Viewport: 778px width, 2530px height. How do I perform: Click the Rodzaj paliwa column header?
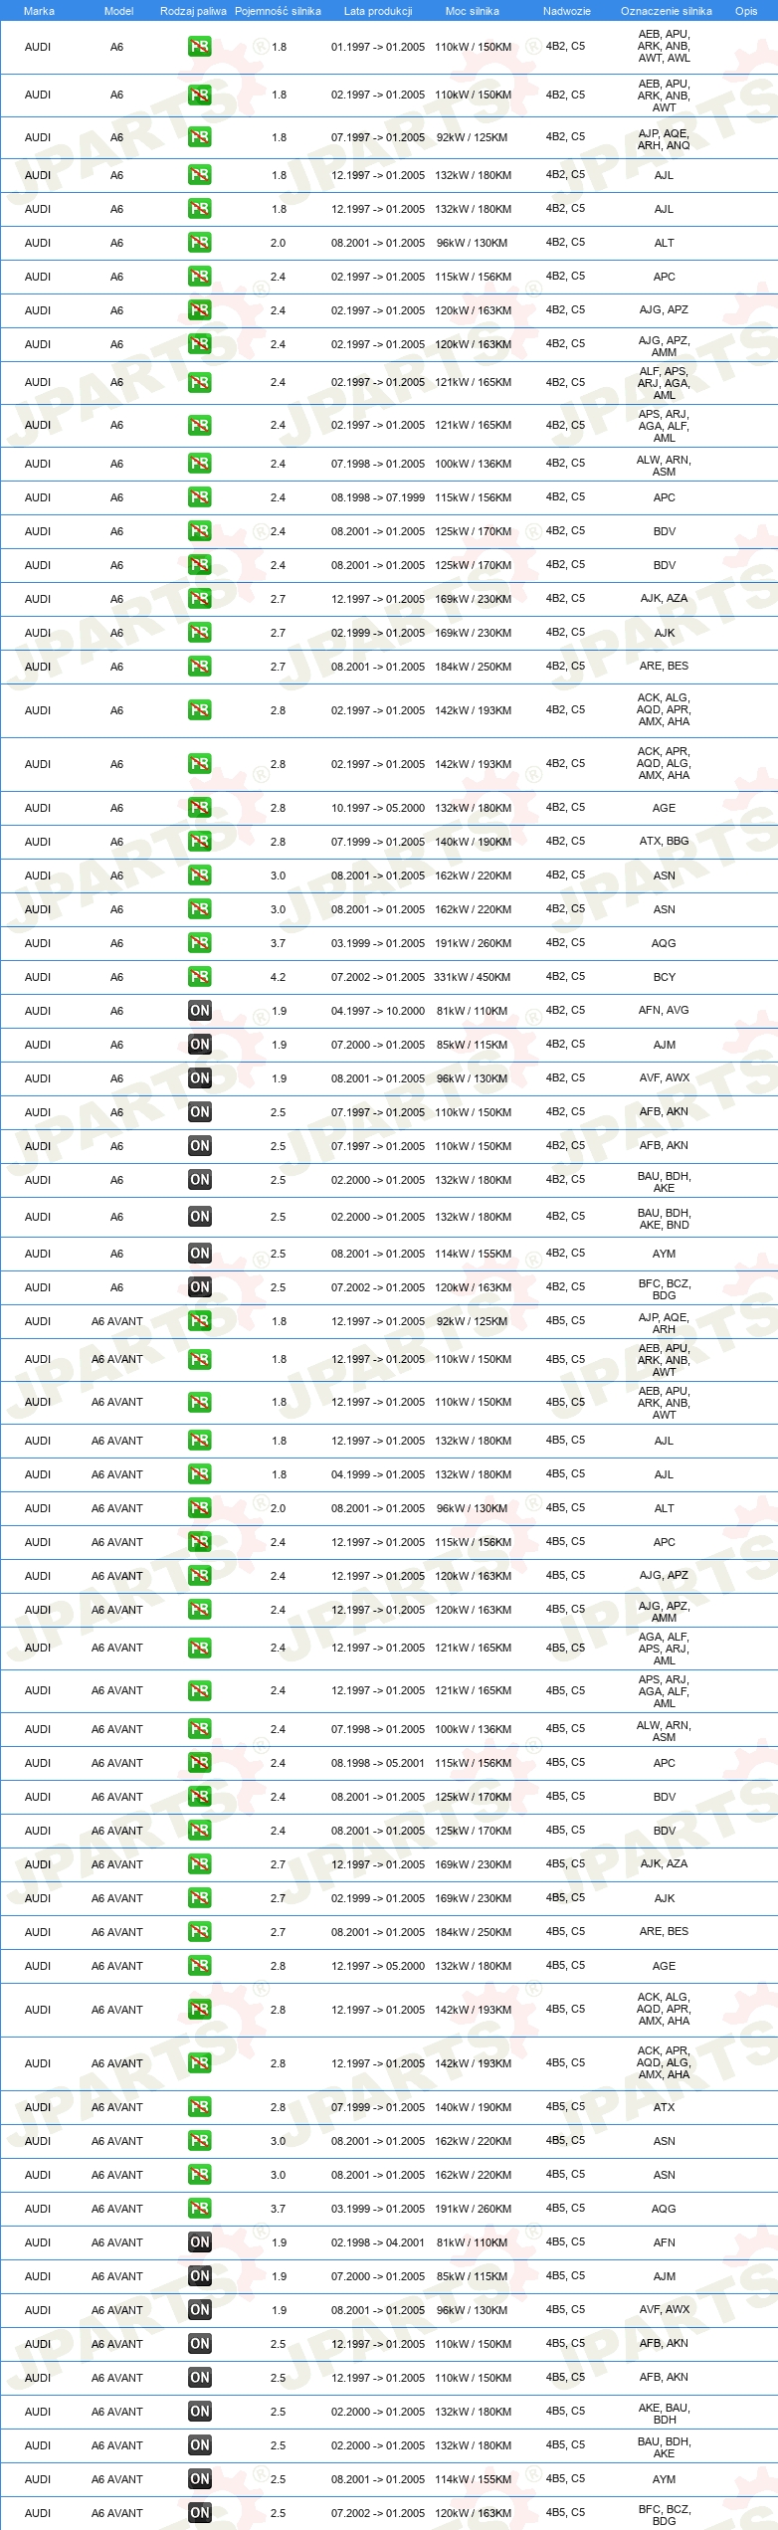193,11
